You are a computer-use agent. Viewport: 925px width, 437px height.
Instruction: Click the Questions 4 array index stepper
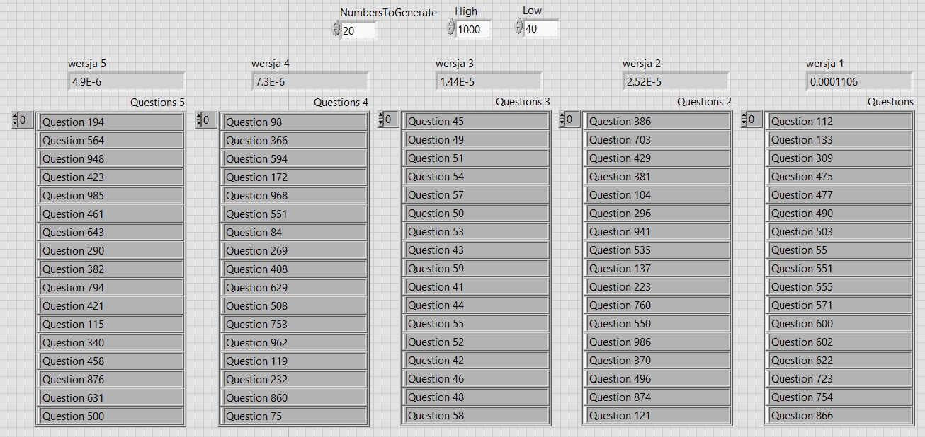point(198,120)
